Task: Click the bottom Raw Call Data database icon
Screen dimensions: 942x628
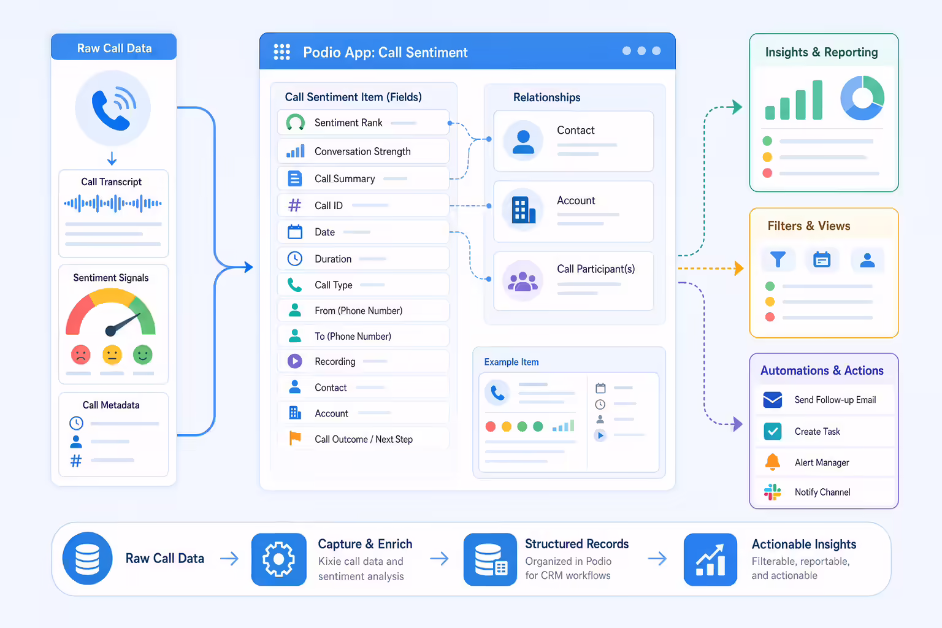Action: [87, 559]
